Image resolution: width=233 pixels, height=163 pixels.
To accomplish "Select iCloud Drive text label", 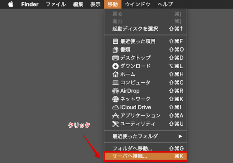I will click(136, 107).
